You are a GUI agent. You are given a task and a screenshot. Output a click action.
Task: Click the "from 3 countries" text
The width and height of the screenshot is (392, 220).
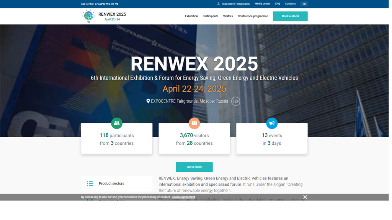117,143
